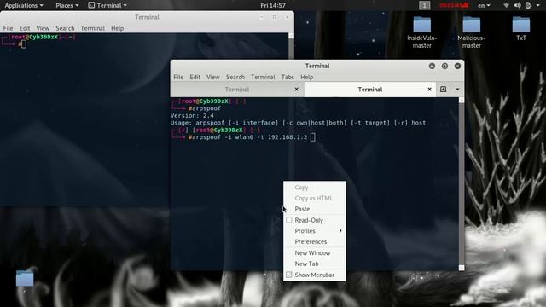
Task: Open File menu in background Terminal window
Action: point(8,28)
